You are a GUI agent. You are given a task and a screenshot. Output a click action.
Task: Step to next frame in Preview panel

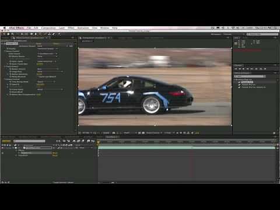(x=248, y=69)
